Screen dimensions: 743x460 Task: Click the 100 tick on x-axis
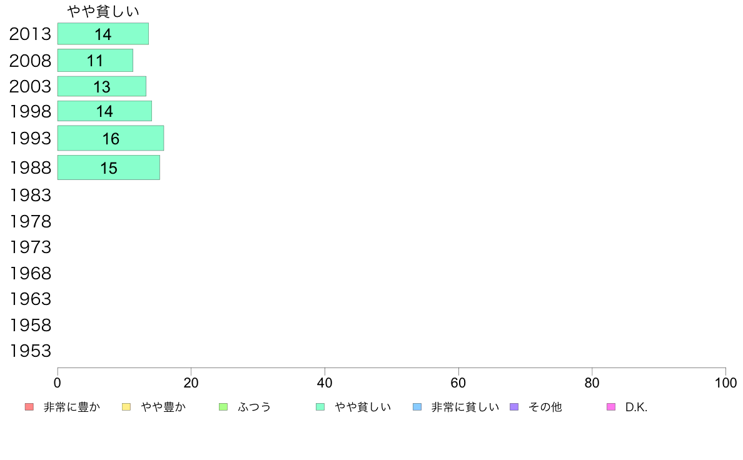pyautogui.click(x=725, y=382)
